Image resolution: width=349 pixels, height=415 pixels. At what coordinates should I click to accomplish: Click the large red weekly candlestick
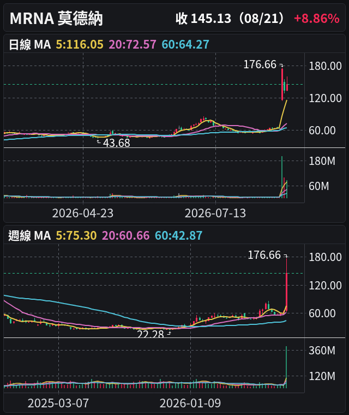click(x=286, y=285)
